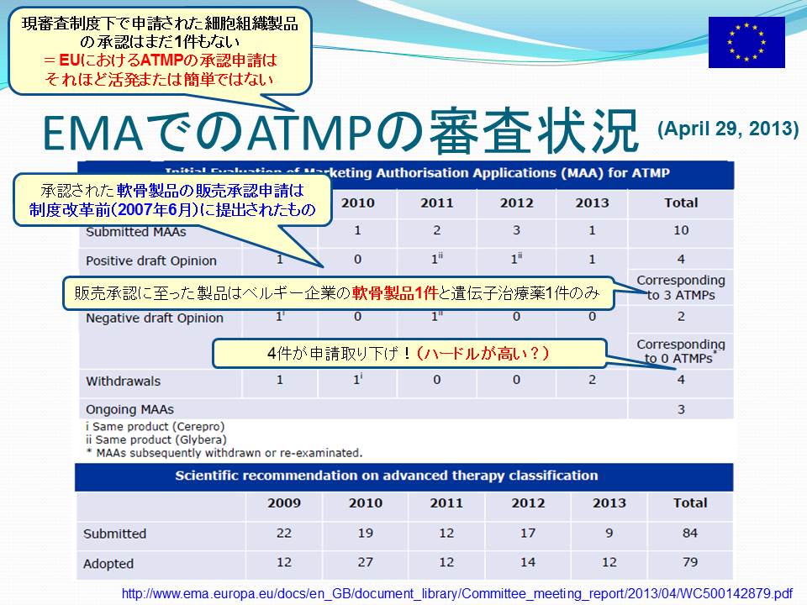Click Positive draft Opinion total value 4
This screenshot has height=605, width=807.
click(681, 260)
